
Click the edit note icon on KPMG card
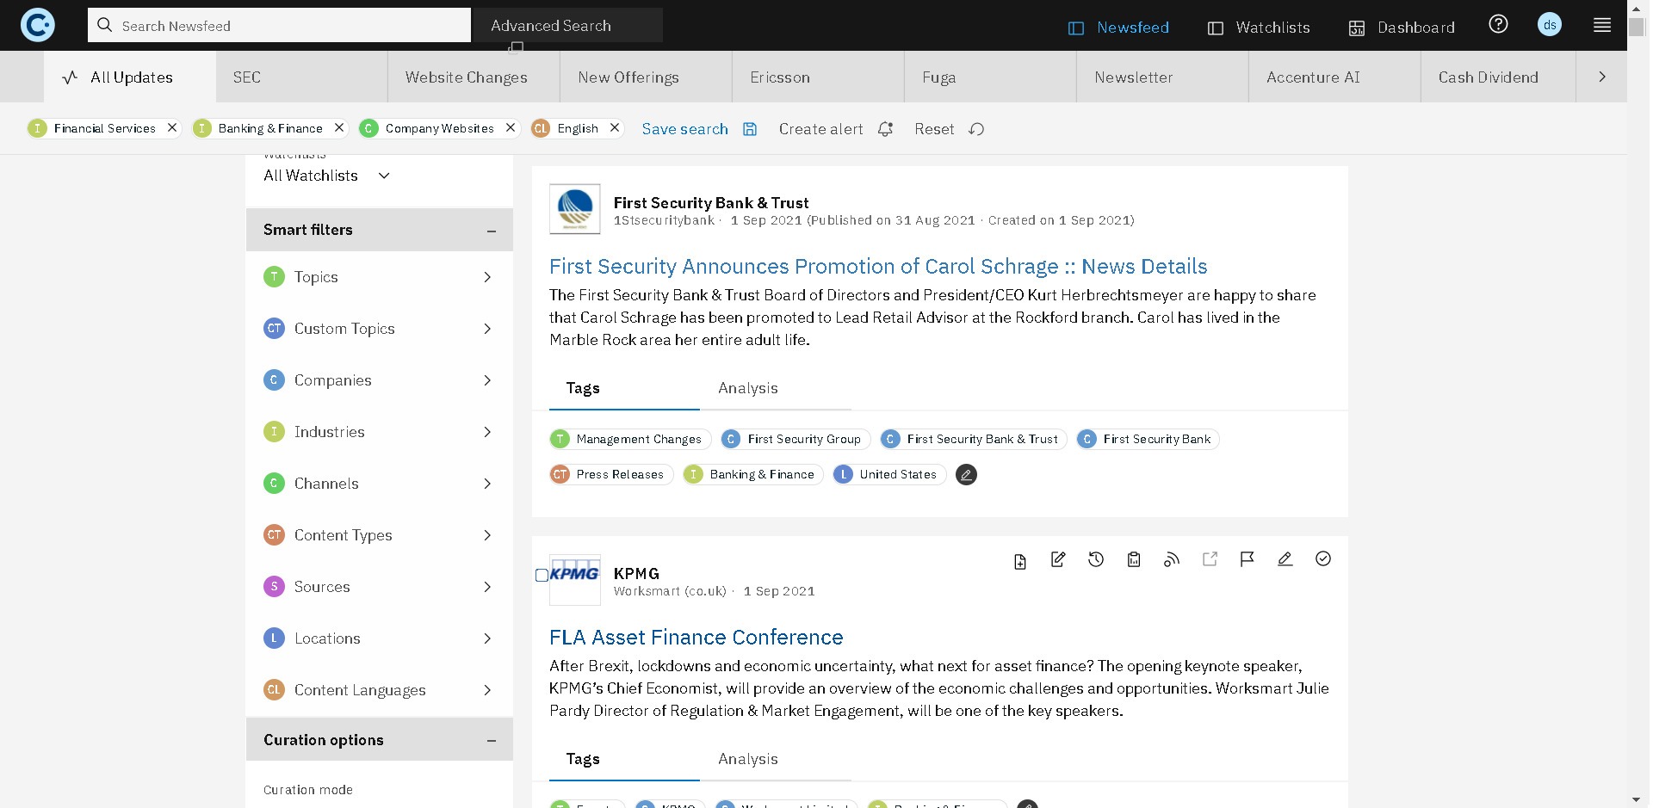coord(1058,559)
